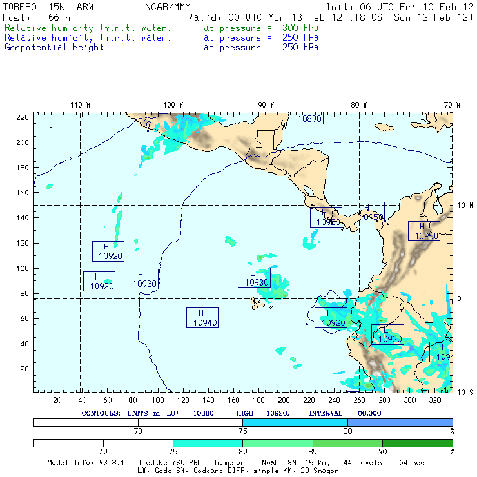The width and height of the screenshot is (477, 477).
Task: Click the '(18 CST Sun 12 Feb 12)' local time text
Action: [x=411, y=17]
